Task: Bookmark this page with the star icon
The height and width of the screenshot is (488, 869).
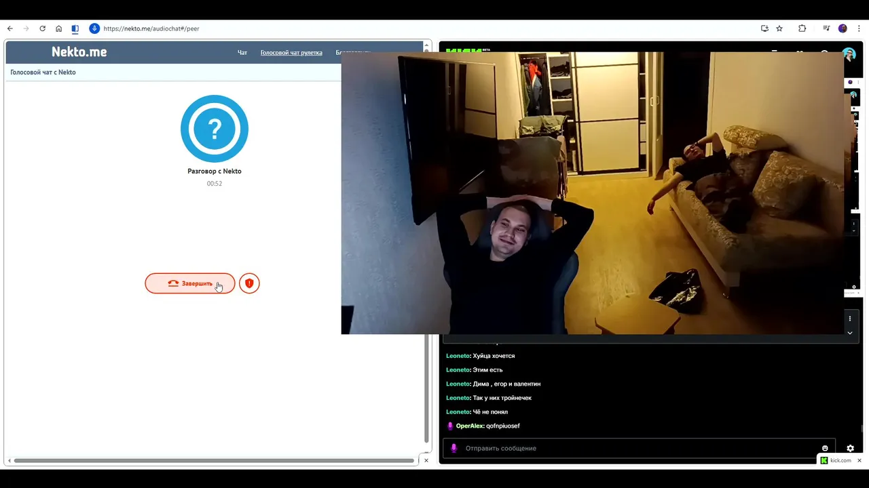Action: [779, 28]
